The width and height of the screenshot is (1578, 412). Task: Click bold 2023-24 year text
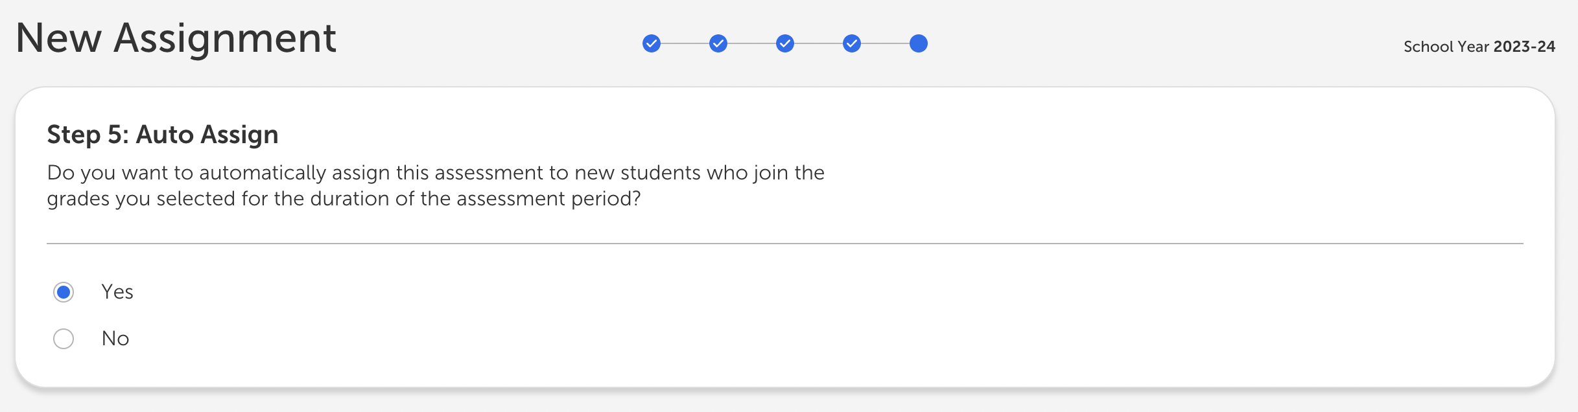pos(1524,47)
